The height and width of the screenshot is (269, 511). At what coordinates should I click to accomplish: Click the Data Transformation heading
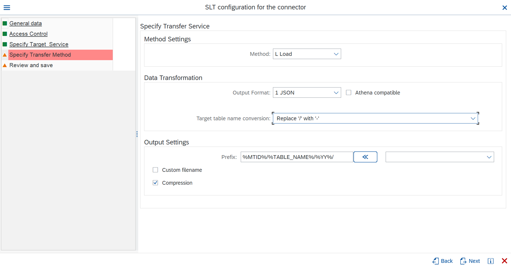point(173,78)
